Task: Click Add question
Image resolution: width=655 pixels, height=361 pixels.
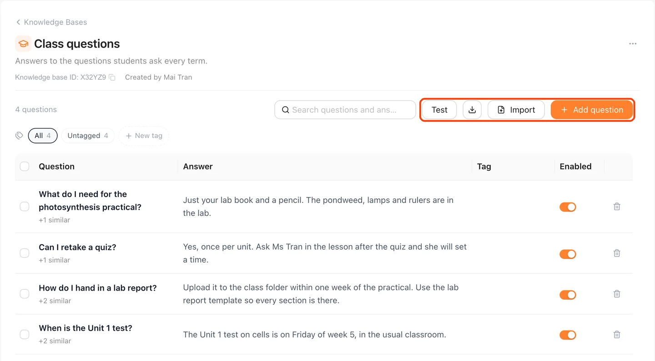Action: 592,110
